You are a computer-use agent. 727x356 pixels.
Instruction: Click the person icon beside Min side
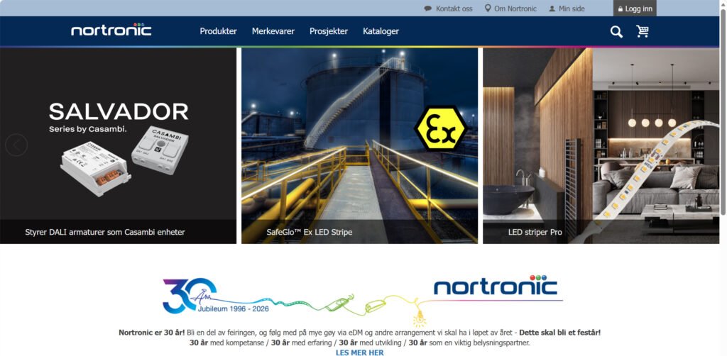552,9
